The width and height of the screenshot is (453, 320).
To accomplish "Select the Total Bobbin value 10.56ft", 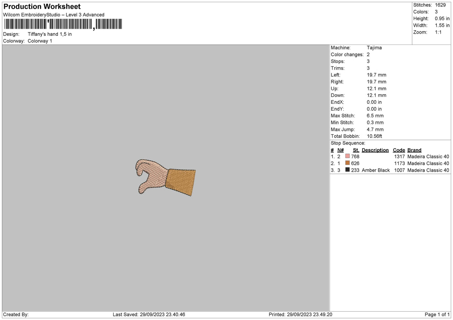I will click(374, 136).
